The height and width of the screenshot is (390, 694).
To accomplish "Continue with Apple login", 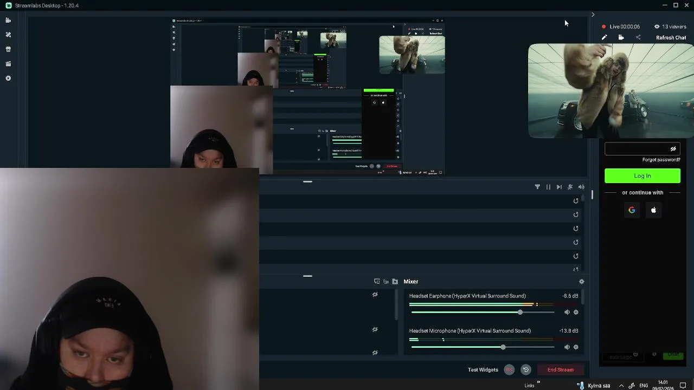I will (x=653, y=210).
